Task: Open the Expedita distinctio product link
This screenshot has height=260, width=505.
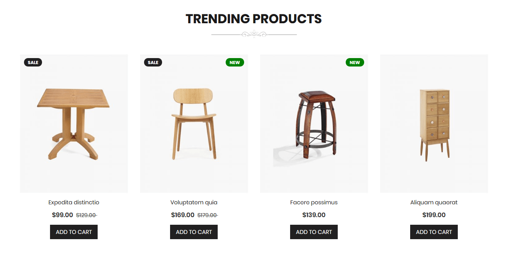Action: coord(74,202)
